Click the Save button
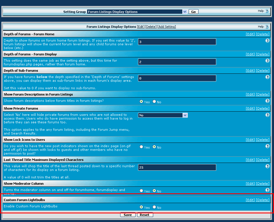The image size is (274, 222). [x=128, y=215]
